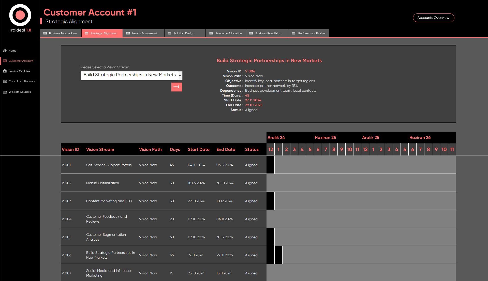This screenshot has height=281, width=488.
Task: Click the Business Master Plan tab icon
Action: point(45,33)
